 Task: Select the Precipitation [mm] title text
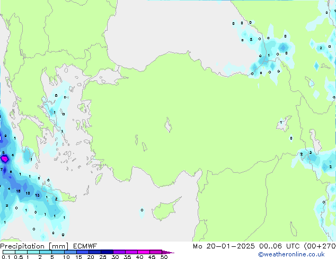(34, 246)
